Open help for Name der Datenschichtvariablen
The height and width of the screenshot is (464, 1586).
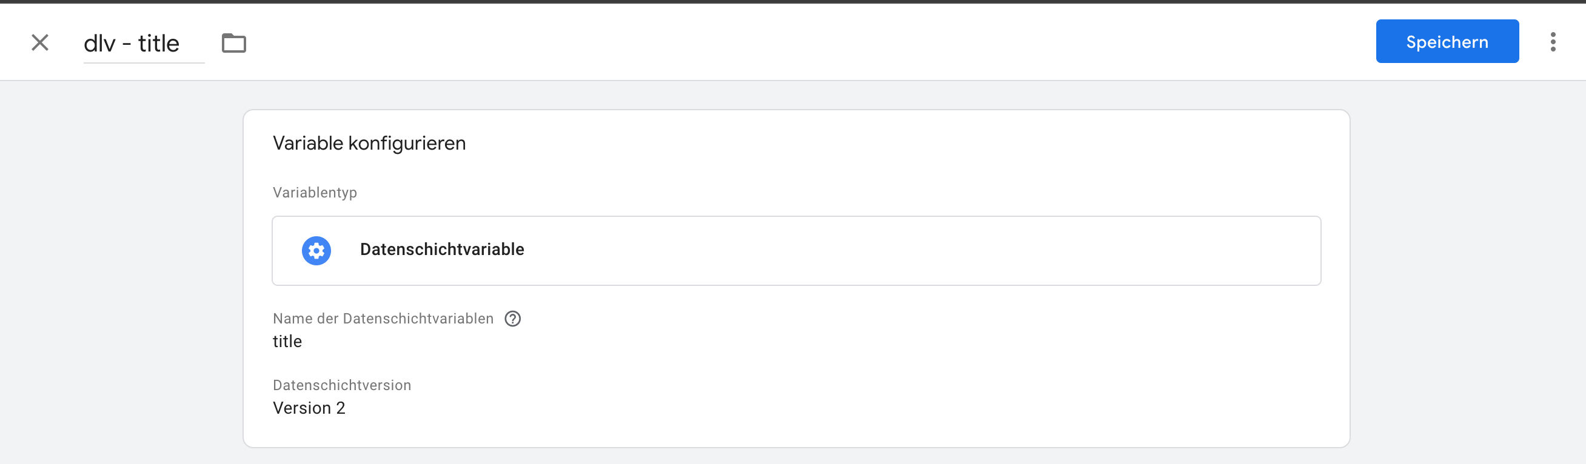(x=512, y=319)
